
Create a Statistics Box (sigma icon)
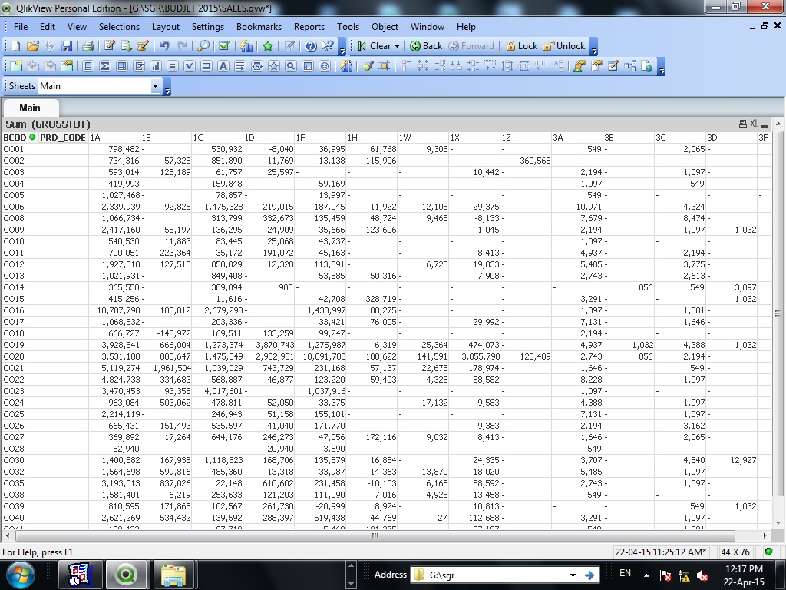pos(105,66)
